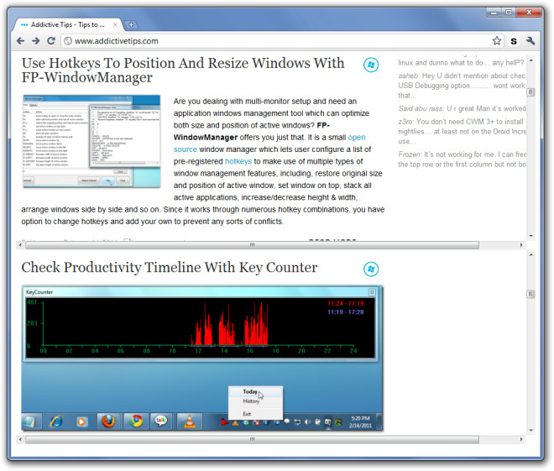Click media player icon in pictured taskbar
This screenshot has height=471, width=554.
(82, 422)
